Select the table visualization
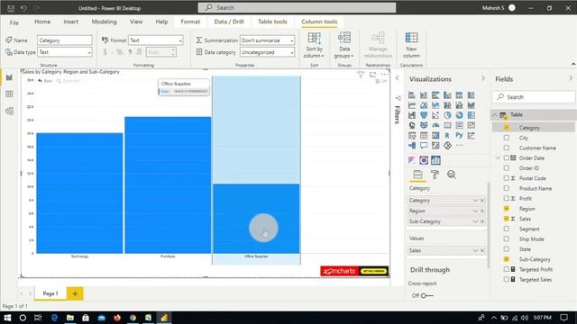 click(x=424, y=136)
